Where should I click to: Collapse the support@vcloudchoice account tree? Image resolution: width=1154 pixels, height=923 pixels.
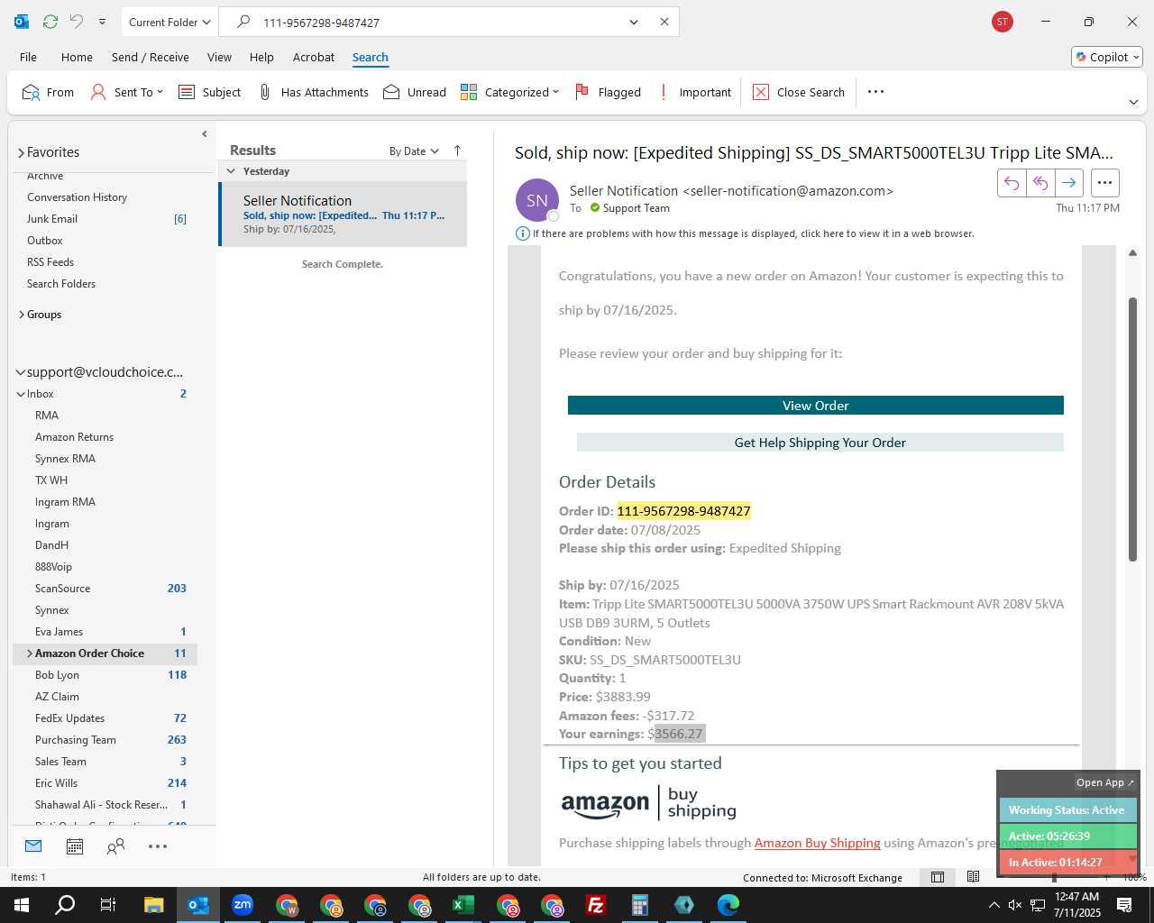tap(21, 372)
